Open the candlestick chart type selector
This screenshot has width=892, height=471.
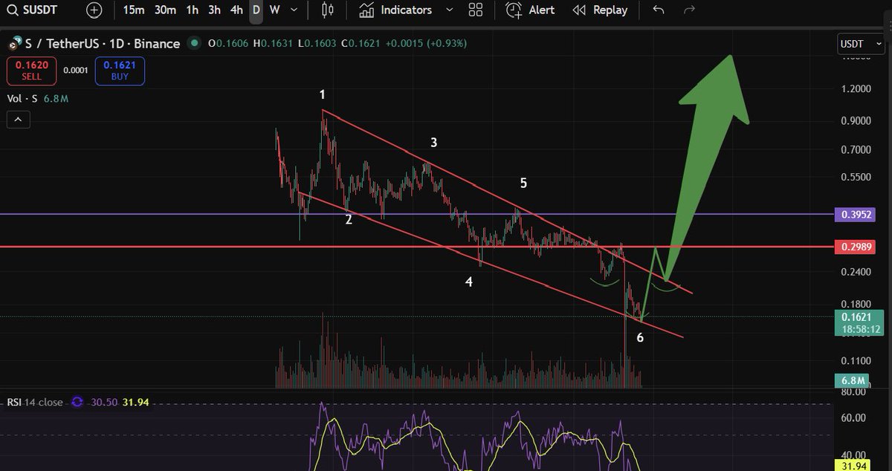click(328, 10)
